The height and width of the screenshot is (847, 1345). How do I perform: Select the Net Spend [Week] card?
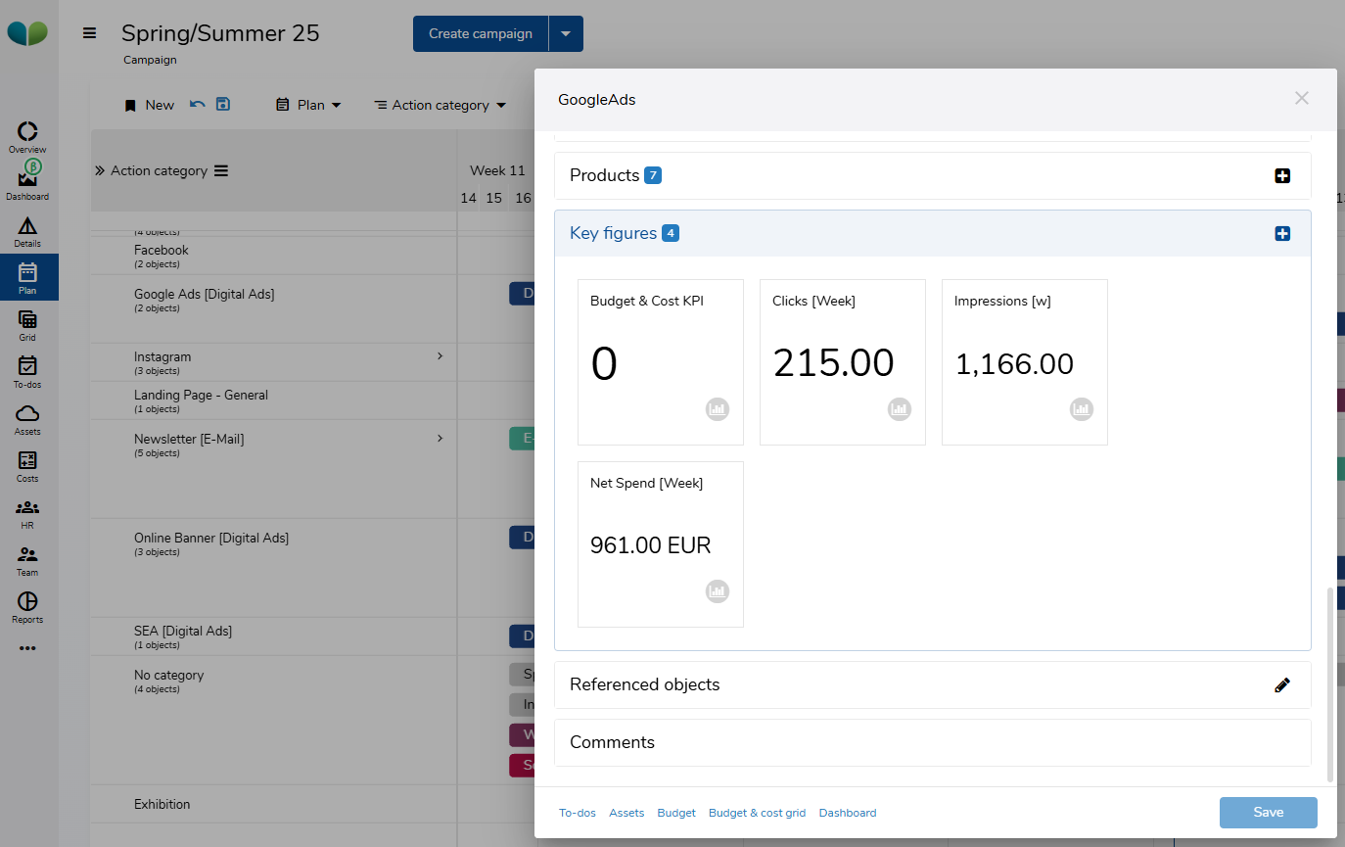pyautogui.click(x=661, y=544)
